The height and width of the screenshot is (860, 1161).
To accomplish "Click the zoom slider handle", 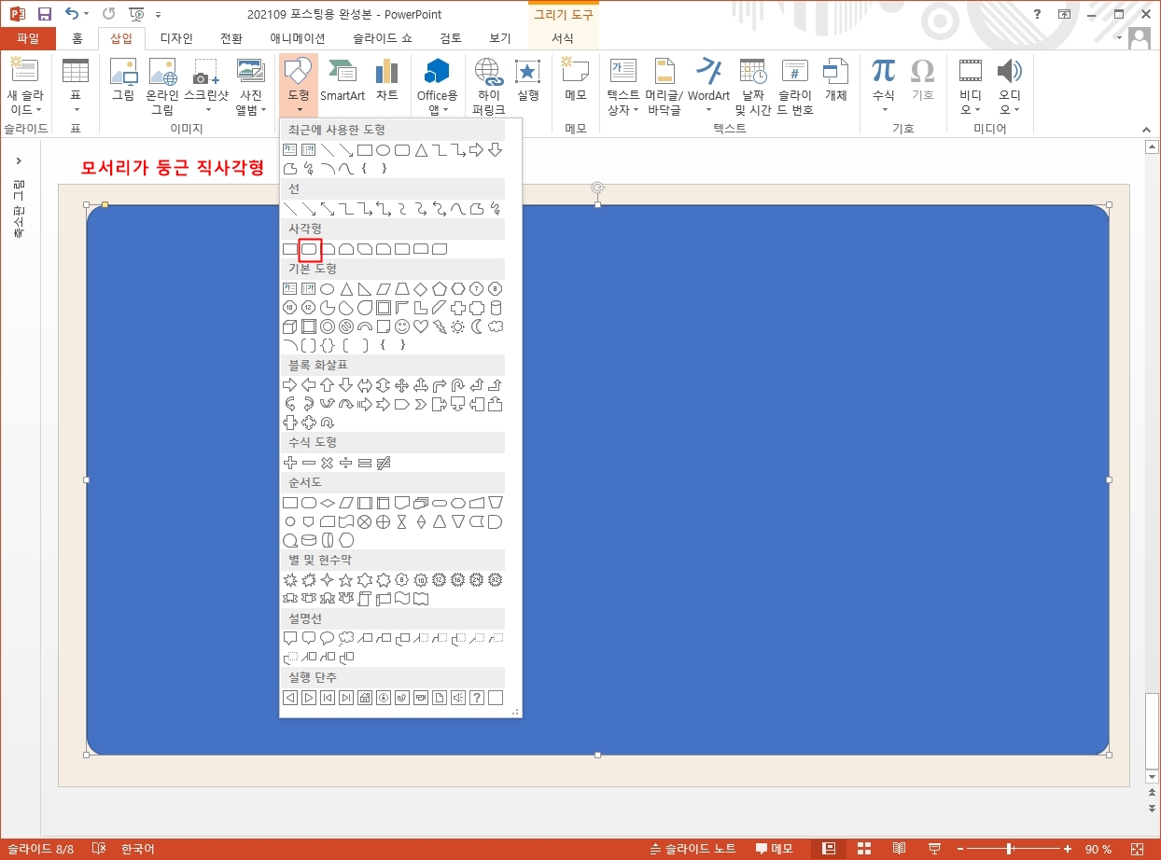I will click(x=1009, y=849).
